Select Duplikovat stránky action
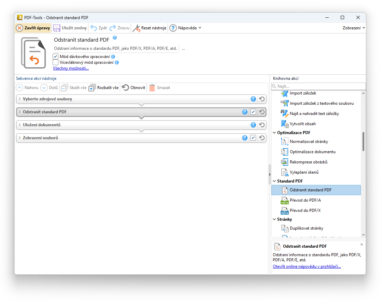This screenshot has width=382, height=305. tap(316, 228)
